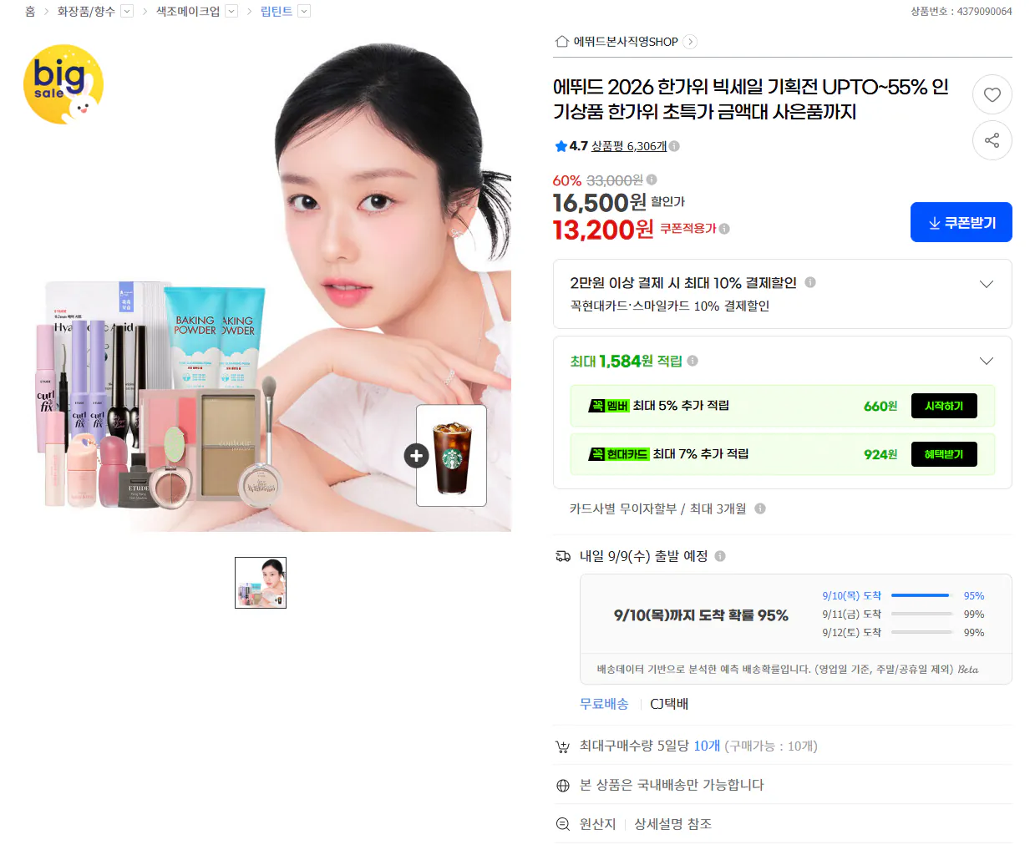The height and width of the screenshot is (860, 1035).
Task: Click info icon next to 출발 예정
Action: 720,556
